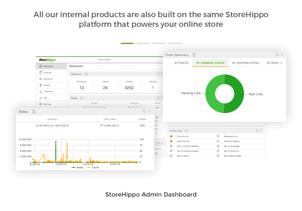Viewport: 302px width, 211px height.
Task: Check Set up Languages
Action: pyautogui.click(x=218, y=146)
